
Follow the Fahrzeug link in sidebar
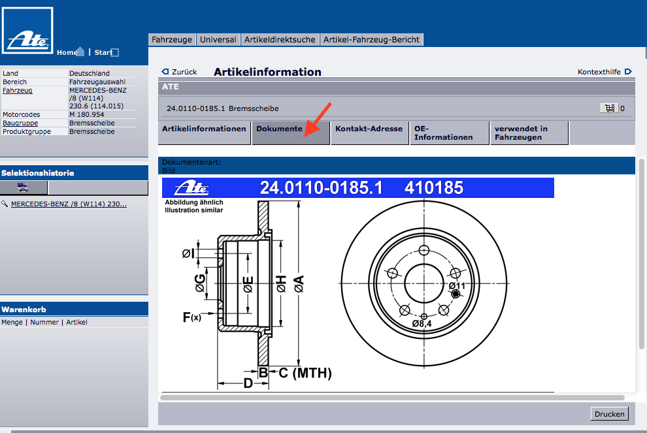pyautogui.click(x=18, y=91)
